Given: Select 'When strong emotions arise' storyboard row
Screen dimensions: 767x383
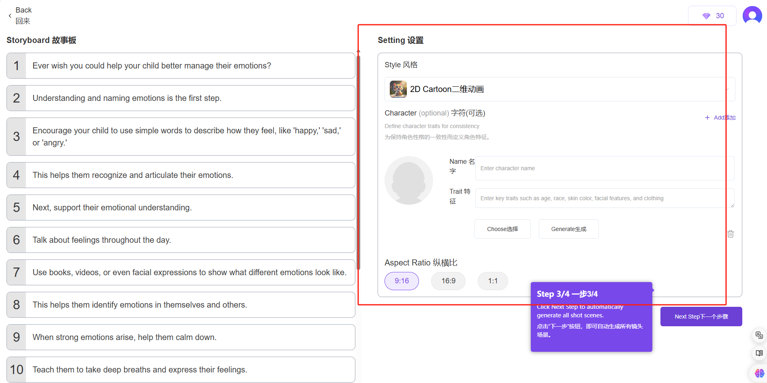Looking at the screenshot, I should pos(181,337).
